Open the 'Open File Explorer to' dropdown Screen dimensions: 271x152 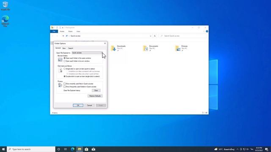(87, 53)
